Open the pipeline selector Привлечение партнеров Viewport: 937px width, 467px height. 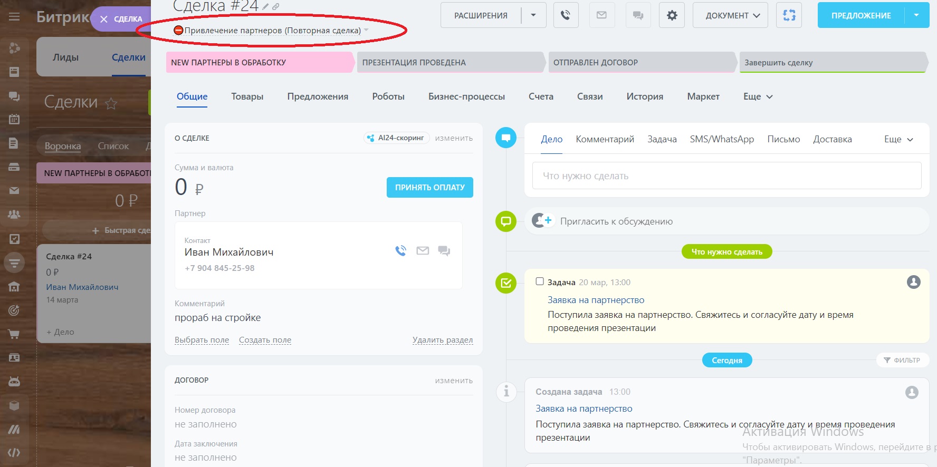pos(272,31)
